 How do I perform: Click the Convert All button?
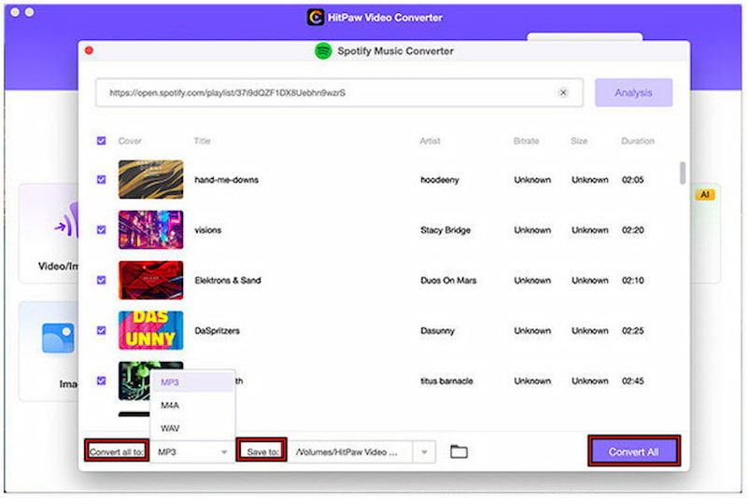[634, 451]
